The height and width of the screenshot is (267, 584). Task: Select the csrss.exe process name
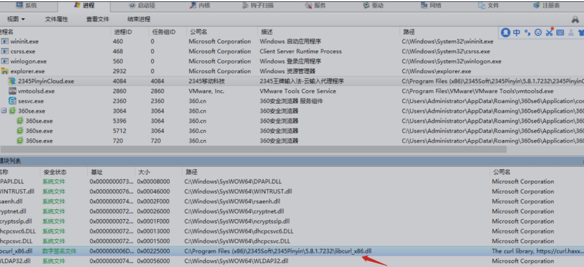23,51
